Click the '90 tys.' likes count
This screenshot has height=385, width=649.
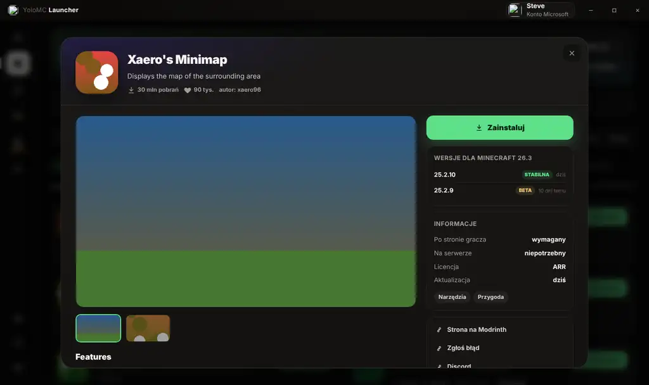point(203,90)
